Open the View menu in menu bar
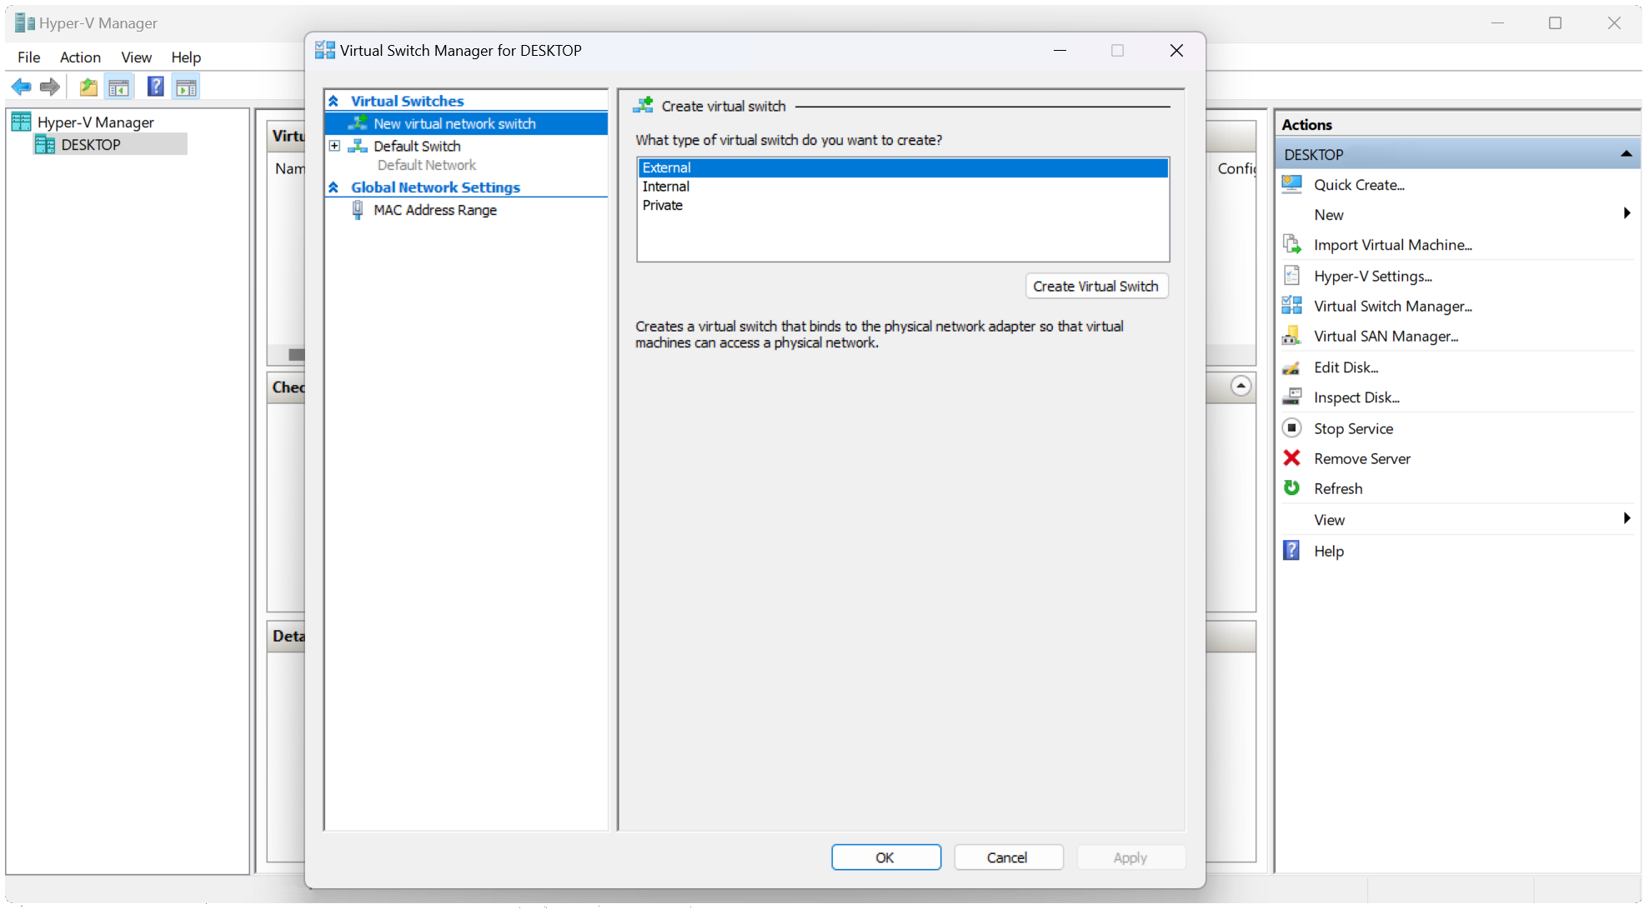 pos(136,57)
